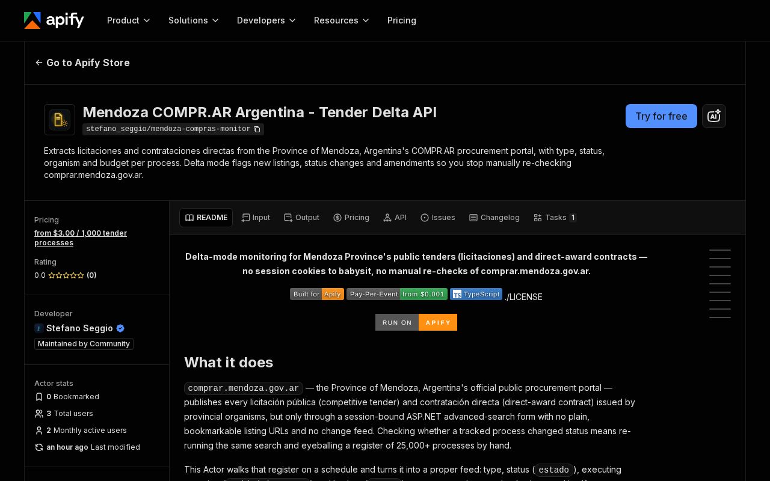Open the AI assistant icon button
Screen dimensions: 770x481
[714, 116]
